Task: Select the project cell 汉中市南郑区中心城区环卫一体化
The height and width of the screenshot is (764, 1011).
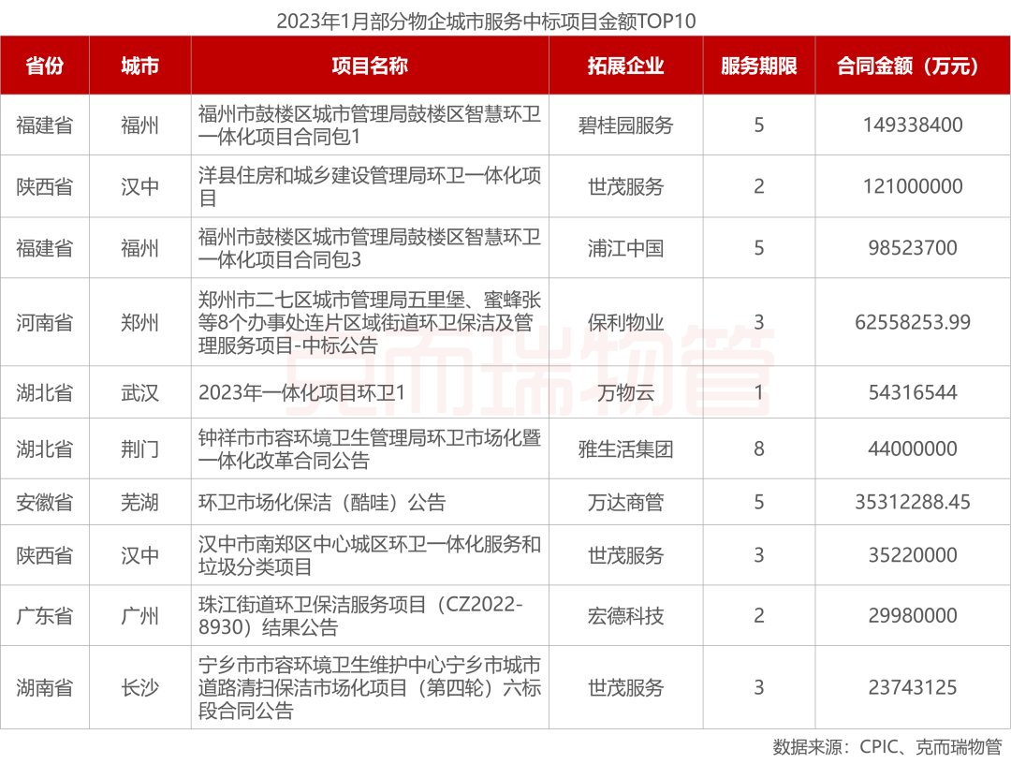Action: click(370, 555)
